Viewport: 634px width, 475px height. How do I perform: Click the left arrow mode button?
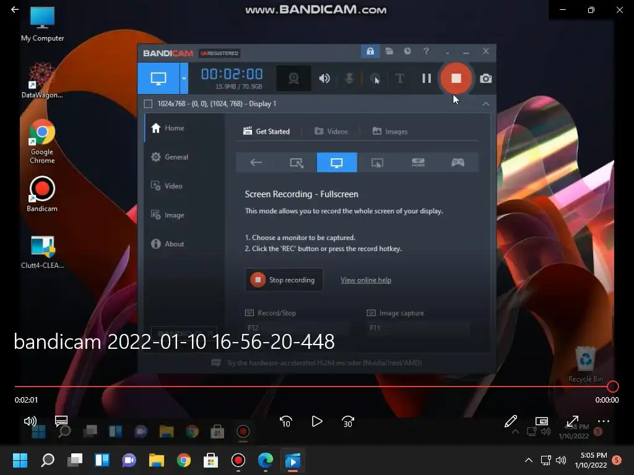[x=256, y=163]
